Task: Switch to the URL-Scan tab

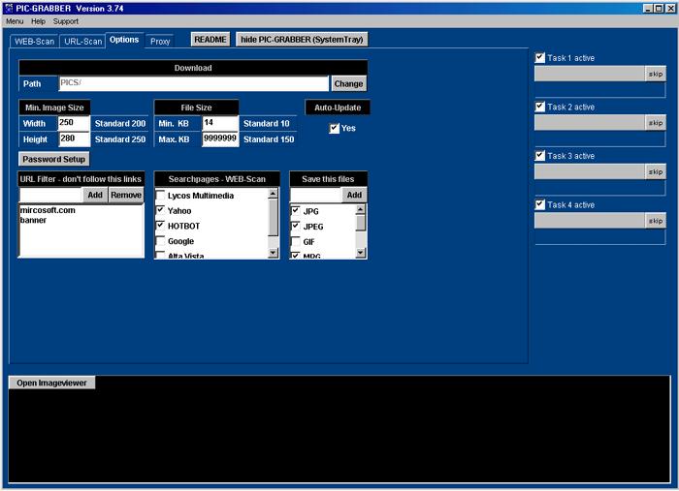Action: pos(82,41)
